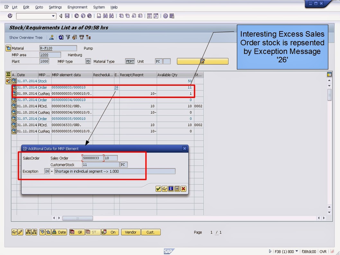Image resolution: width=340 pixels, height=255 pixels.
Task: Click the rescheduling exception link '26'
Action: pos(116,87)
